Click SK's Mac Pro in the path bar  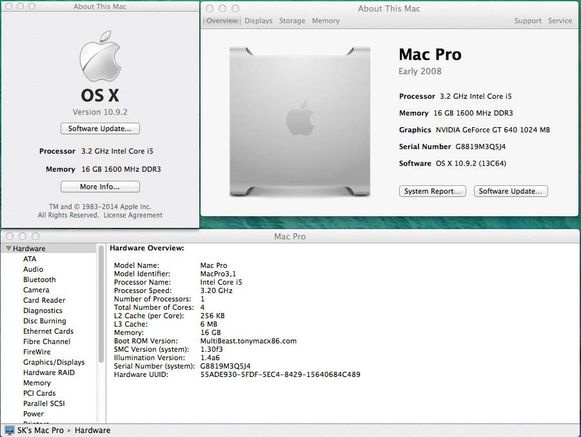click(41, 431)
